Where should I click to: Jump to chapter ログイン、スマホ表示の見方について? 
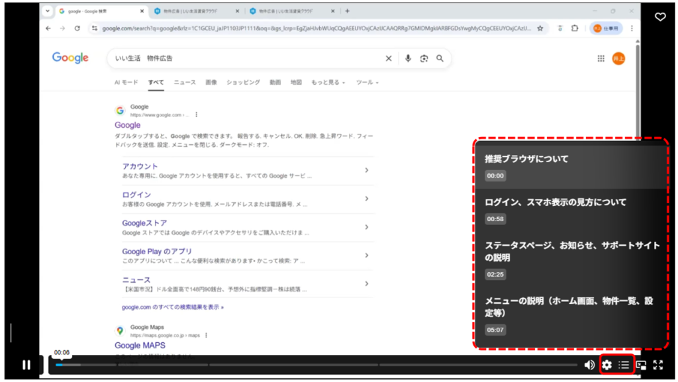point(571,210)
